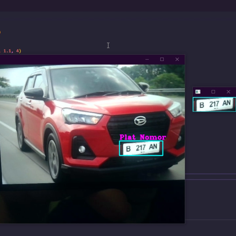Click the 'Plat Nomor' label in the video frame
This screenshot has width=236, height=236.
coord(143,137)
